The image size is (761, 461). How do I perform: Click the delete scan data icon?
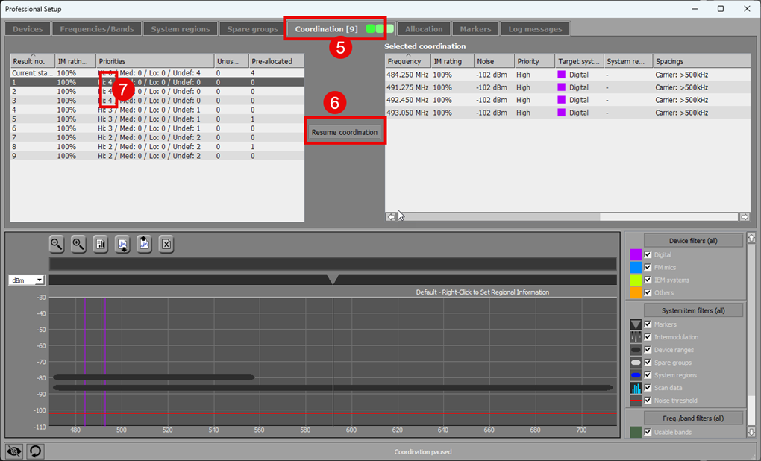(166, 244)
